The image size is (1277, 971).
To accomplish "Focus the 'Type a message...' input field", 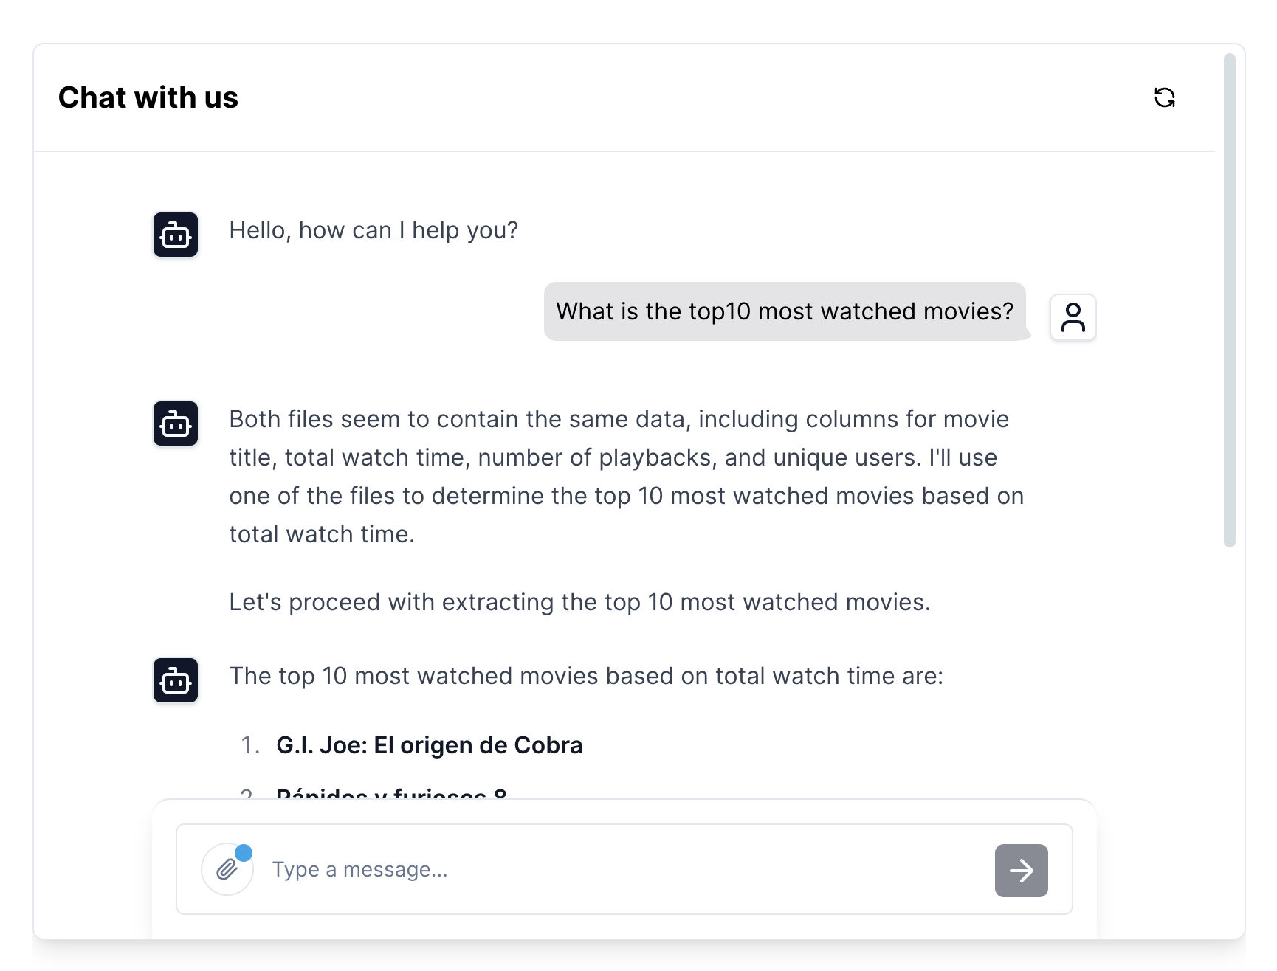I will (x=620, y=870).
